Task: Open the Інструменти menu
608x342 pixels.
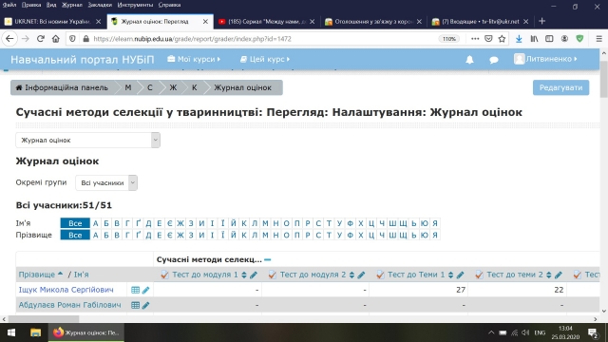Action: click(x=135, y=5)
